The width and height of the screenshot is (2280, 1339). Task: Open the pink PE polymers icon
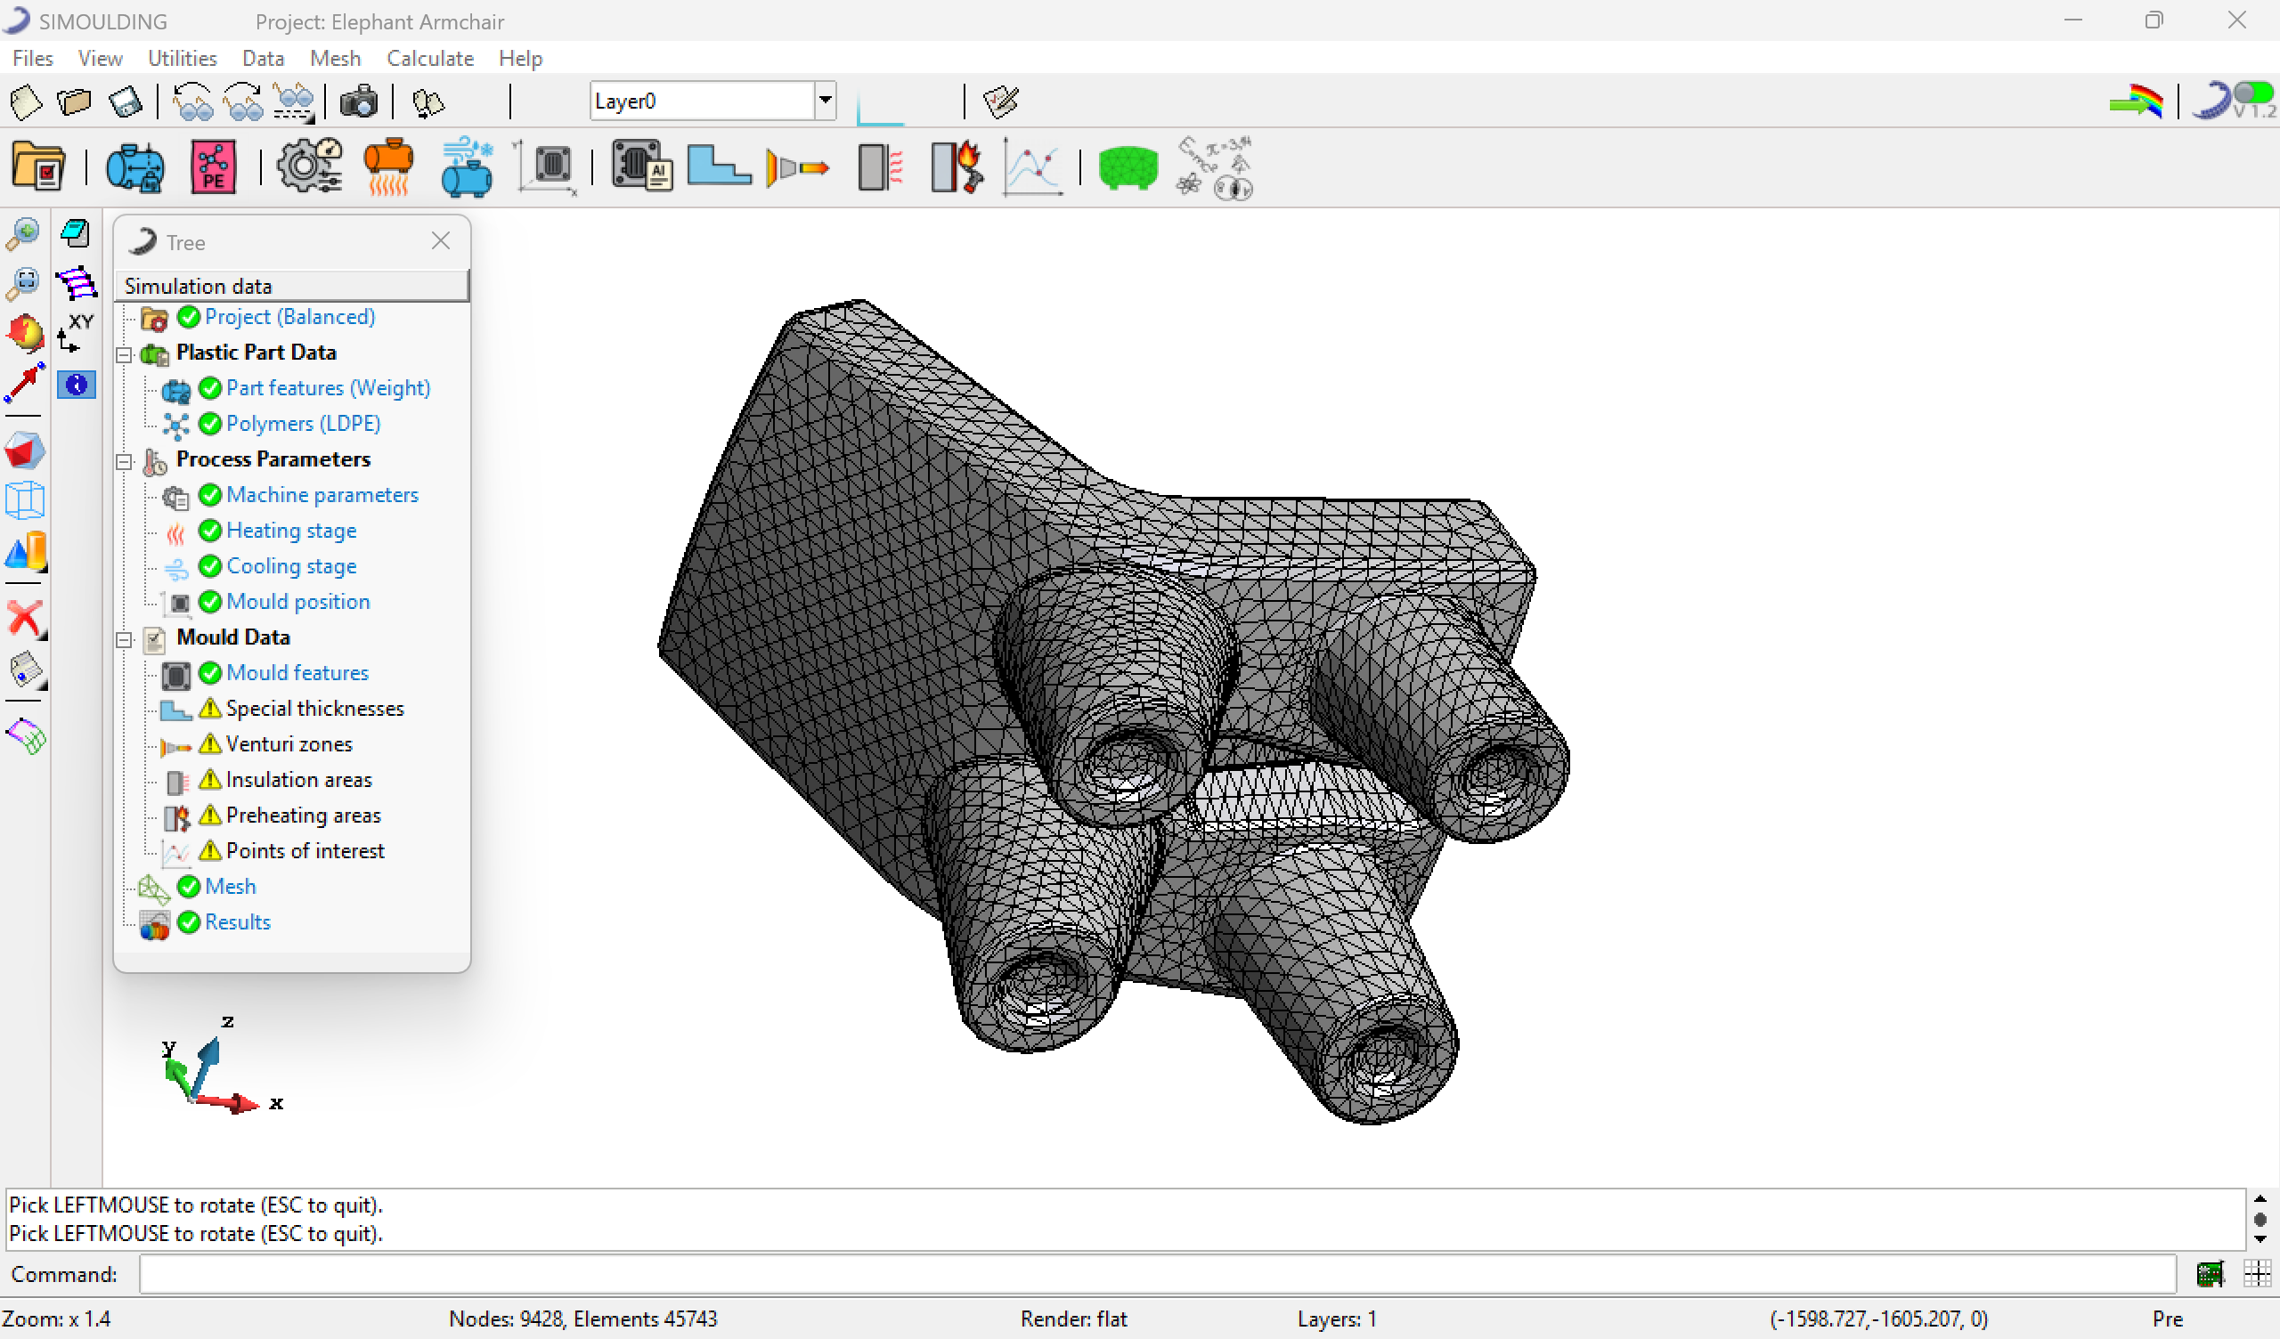214,167
